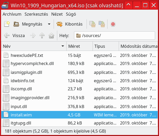Image resolution: width=159 pixels, height=136 pixels.
Task: Go up one folder level icon
Action: click(42, 36)
